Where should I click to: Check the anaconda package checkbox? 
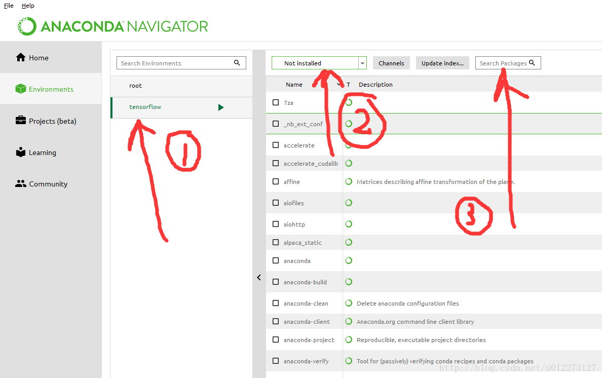[x=276, y=260]
